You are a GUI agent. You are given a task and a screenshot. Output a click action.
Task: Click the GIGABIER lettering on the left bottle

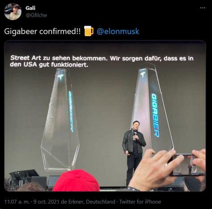coord(71,111)
